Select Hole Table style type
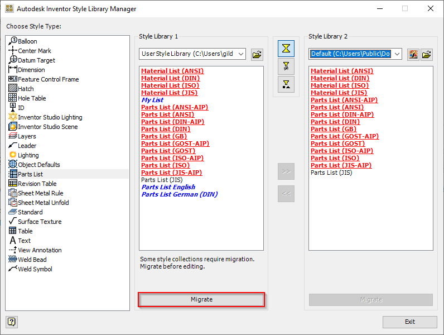 pos(27,98)
